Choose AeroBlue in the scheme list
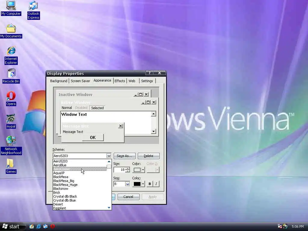This screenshot has width=308, height=231. 80,165
